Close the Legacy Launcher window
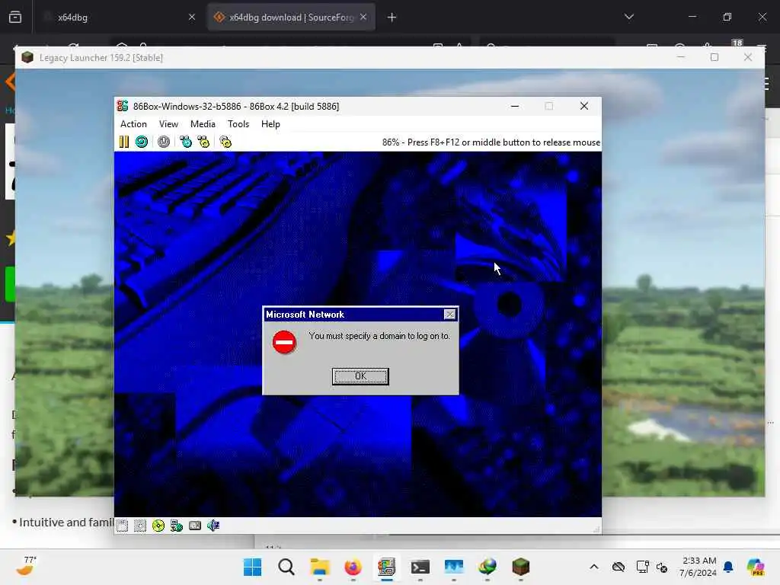 [748, 57]
